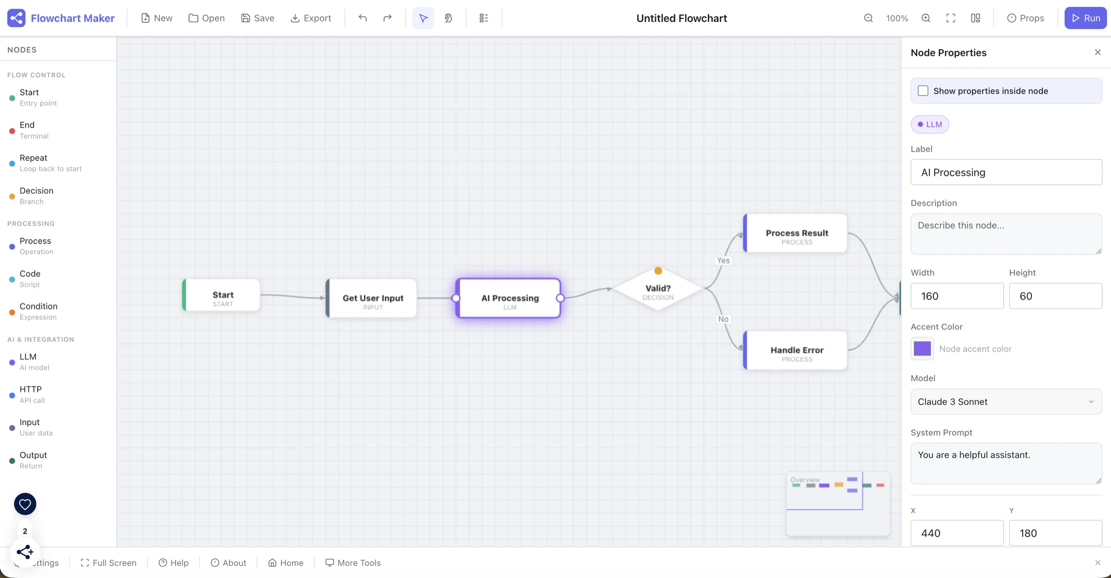
Task: Select the Start node type in sidebar
Action: [58, 98]
